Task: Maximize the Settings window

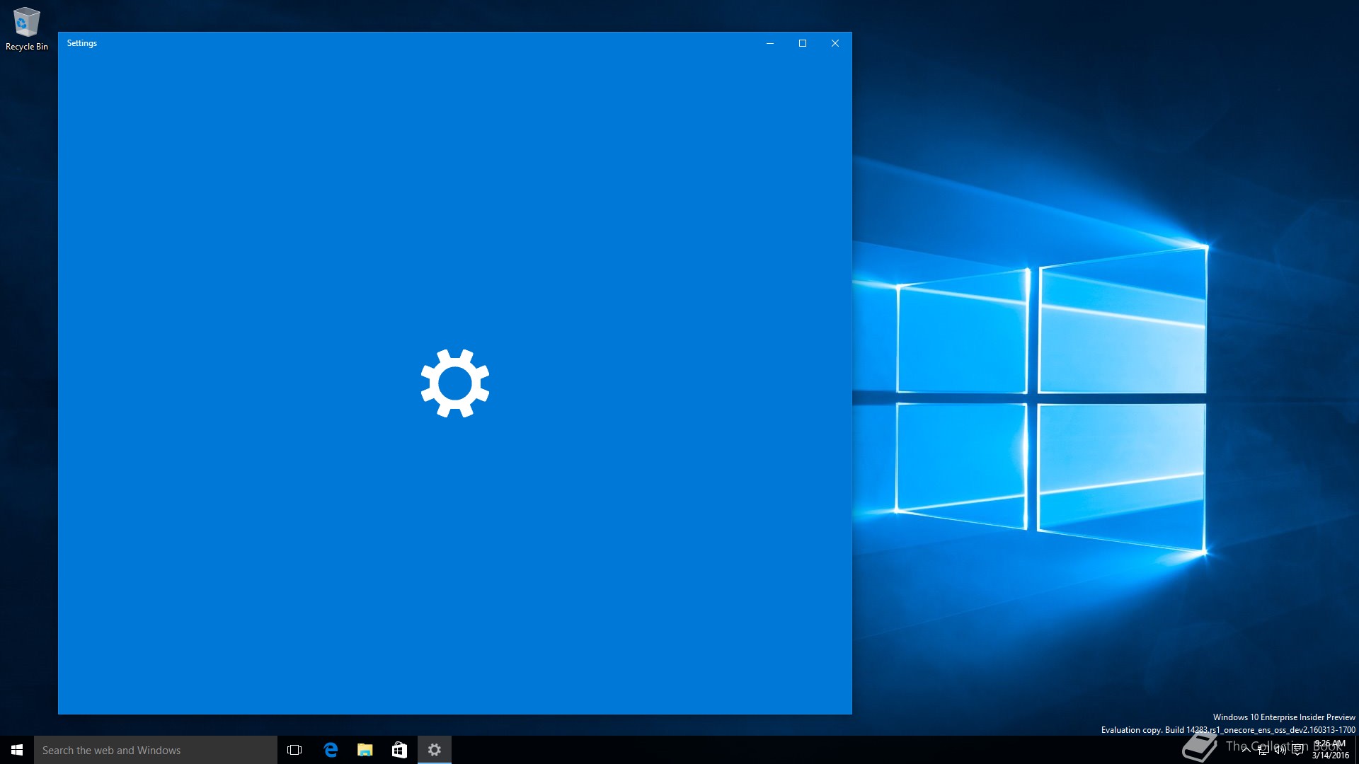Action: (x=803, y=43)
